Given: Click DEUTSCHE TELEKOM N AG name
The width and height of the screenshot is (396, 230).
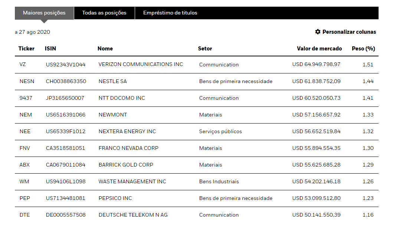Looking at the screenshot, I should [x=133, y=215].
